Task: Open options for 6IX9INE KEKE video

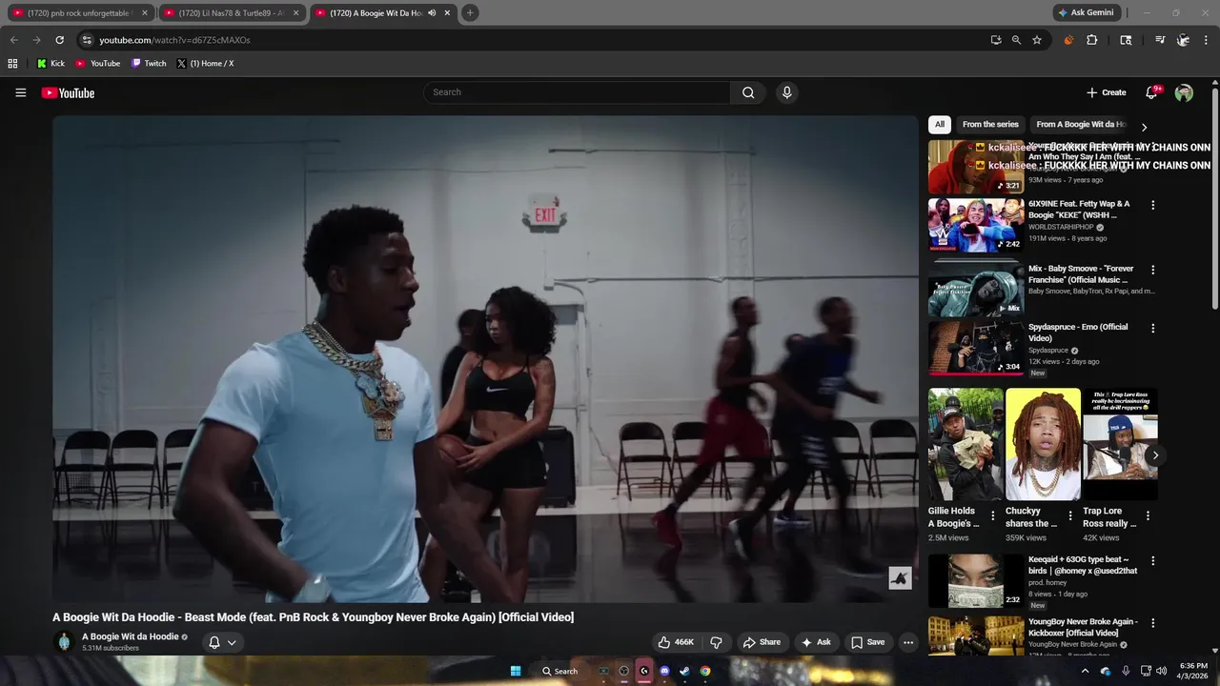Action: (1152, 205)
